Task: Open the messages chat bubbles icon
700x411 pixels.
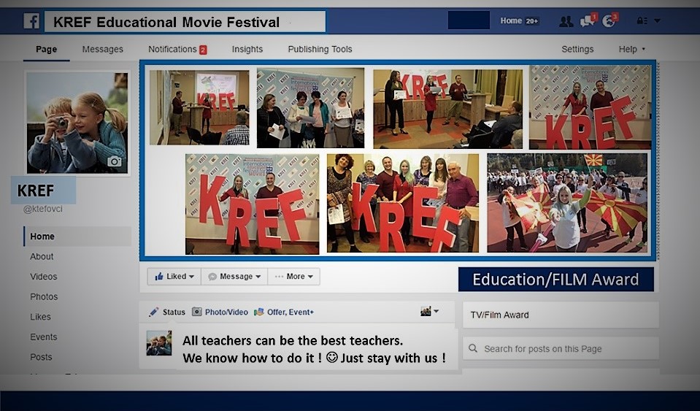Action: [x=587, y=21]
